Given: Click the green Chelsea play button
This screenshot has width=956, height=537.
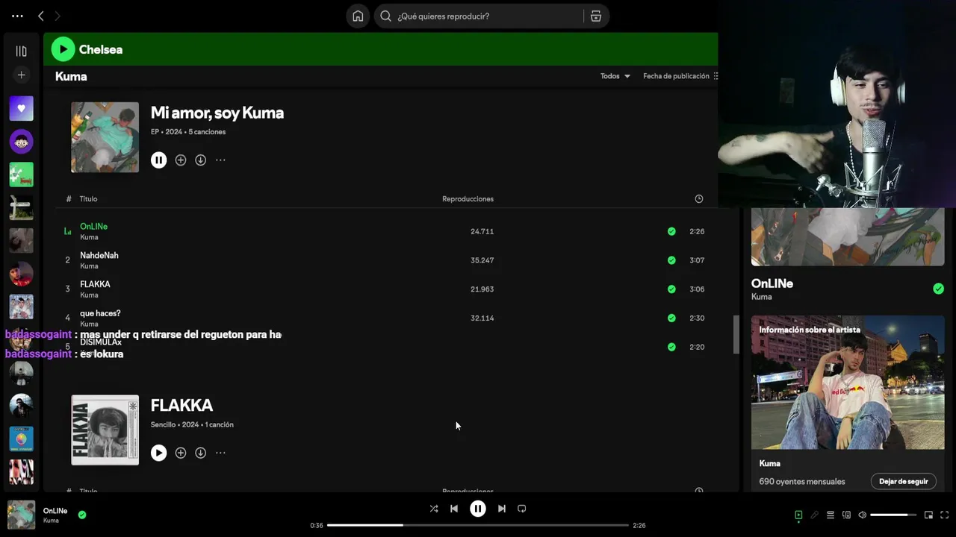Looking at the screenshot, I should (x=63, y=49).
